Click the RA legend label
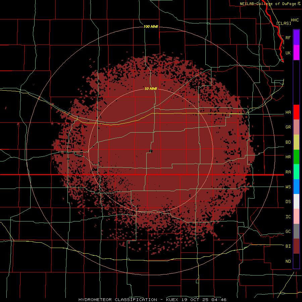This screenshot has width=302, height=302. click(x=288, y=172)
